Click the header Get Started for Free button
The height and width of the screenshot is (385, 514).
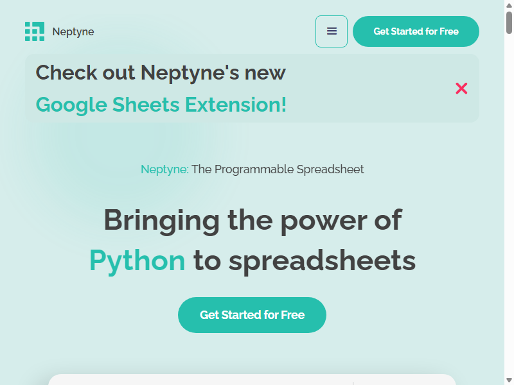click(x=416, y=31)
